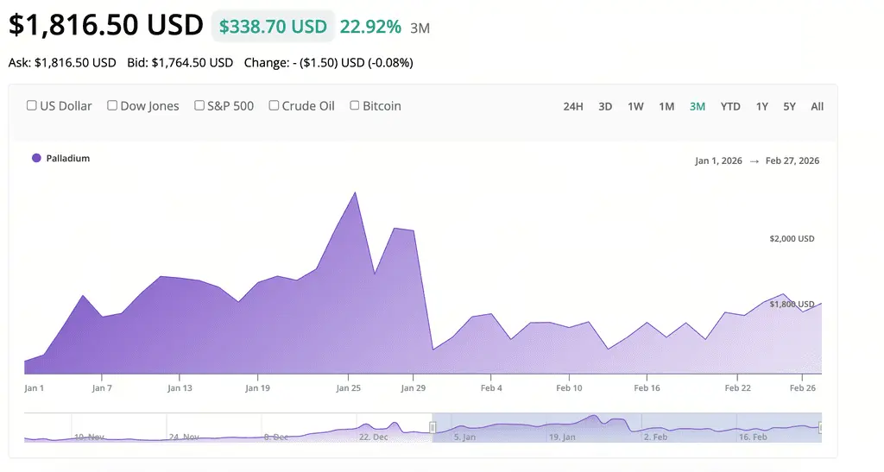Show All available price history
Image resolution: width=884 pixels, height=472 pixels.
(818, 107)
